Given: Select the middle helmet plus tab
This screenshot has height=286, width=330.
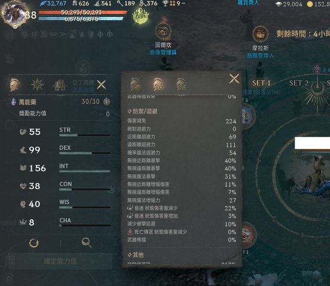Looking at the screenshot, I should tap(158, 84).
